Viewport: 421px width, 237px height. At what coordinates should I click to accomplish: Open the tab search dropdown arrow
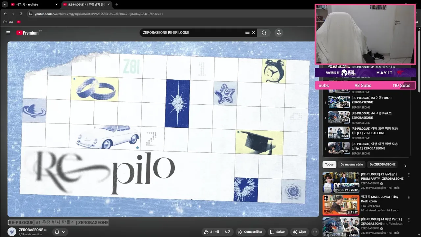click(5, 5)
